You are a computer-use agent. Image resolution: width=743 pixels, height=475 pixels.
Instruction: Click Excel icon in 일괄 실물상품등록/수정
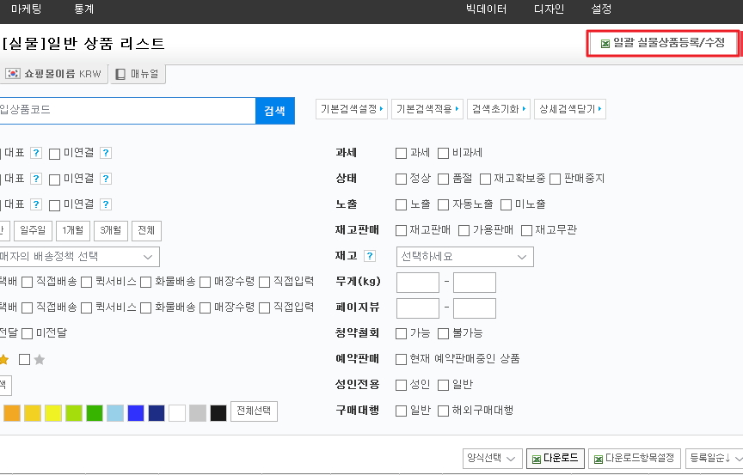tap(605, 43)
